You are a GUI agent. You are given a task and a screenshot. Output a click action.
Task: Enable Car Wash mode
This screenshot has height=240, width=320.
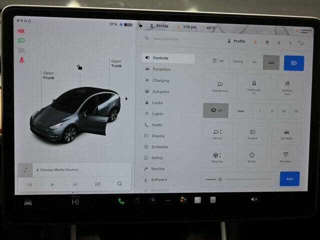[x=286, y=135]
